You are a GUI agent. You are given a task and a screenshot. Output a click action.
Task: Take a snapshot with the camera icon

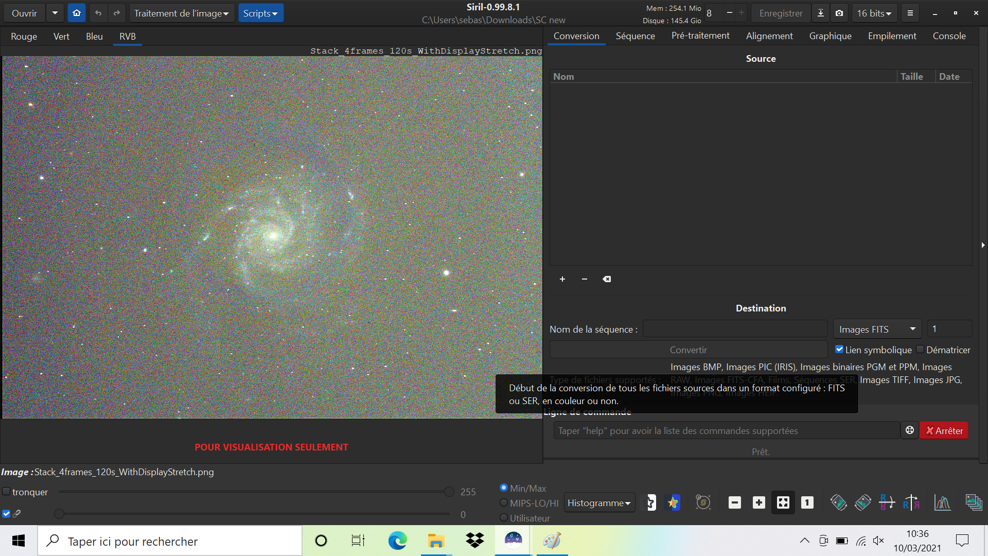839,13
